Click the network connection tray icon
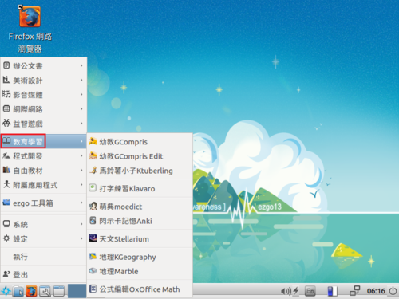Image resolution: width=399 pixels, height=299 pixels. [355, 291]
